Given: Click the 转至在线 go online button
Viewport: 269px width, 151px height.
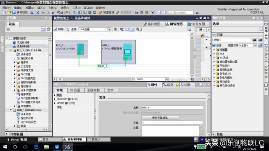Looking at the screenshot, I should (x=106, y=13).
